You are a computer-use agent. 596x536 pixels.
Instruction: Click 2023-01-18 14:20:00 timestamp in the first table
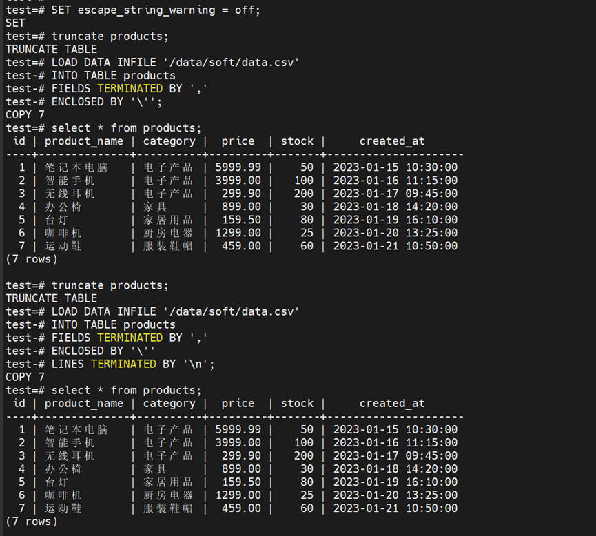(395, 207)
